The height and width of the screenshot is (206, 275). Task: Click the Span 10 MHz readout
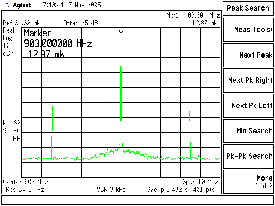200,182
